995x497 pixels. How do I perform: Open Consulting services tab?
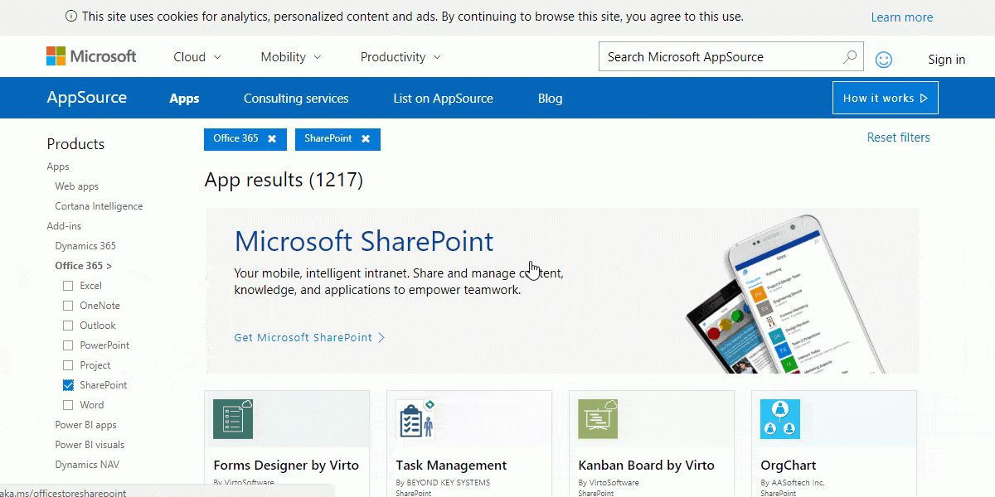pyautogui.click(x=296, y=99)
